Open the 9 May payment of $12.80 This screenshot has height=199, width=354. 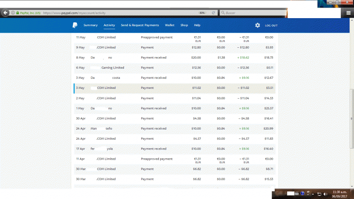pos(174,48)
